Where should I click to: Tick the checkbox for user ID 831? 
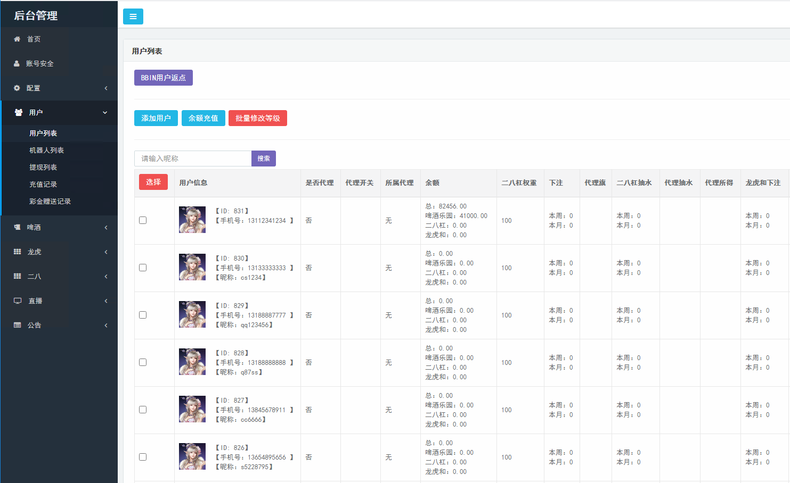143,220
